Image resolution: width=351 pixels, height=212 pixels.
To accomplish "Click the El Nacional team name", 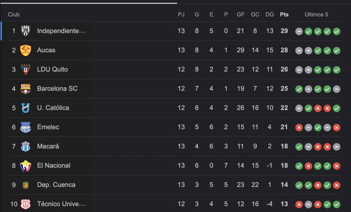I will click(x=53, y=165).
